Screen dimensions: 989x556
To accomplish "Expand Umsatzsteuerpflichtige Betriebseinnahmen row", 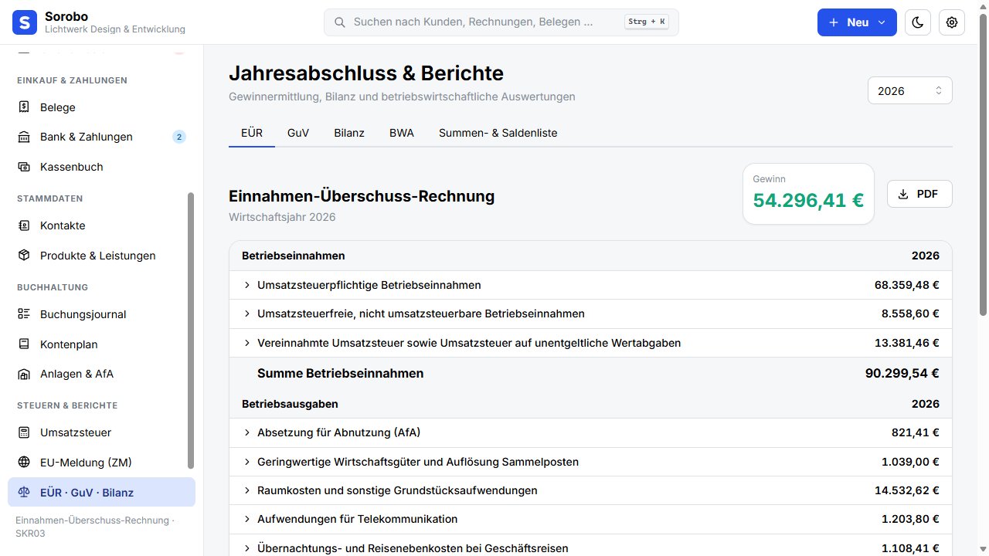I will click(590, 285).
